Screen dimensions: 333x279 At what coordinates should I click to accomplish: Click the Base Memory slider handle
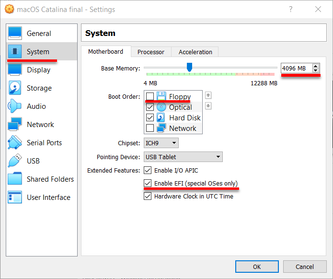pos(189,67)
